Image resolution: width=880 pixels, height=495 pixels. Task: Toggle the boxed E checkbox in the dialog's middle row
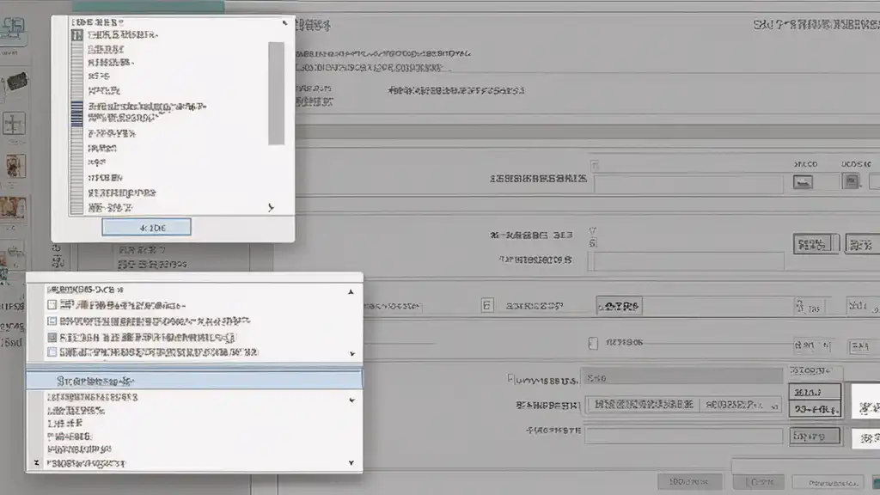tap(487, 305)
